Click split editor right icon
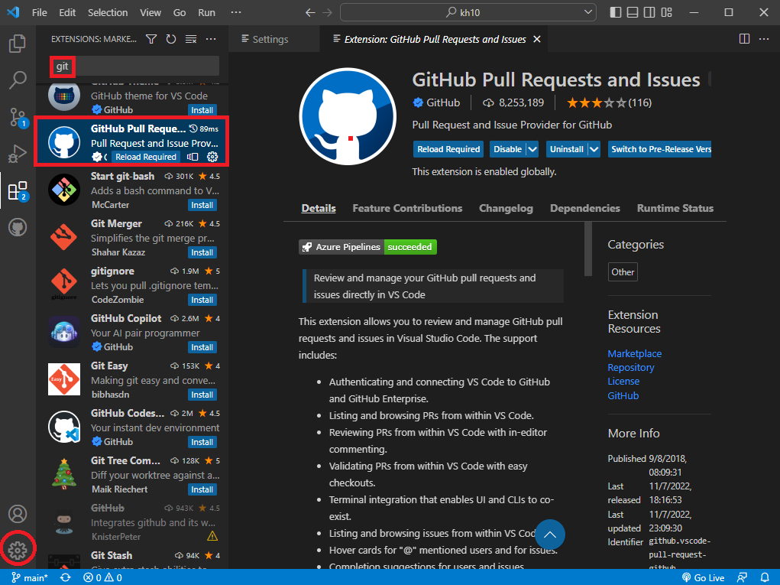 pyautogui.click(x=744, y=39)
